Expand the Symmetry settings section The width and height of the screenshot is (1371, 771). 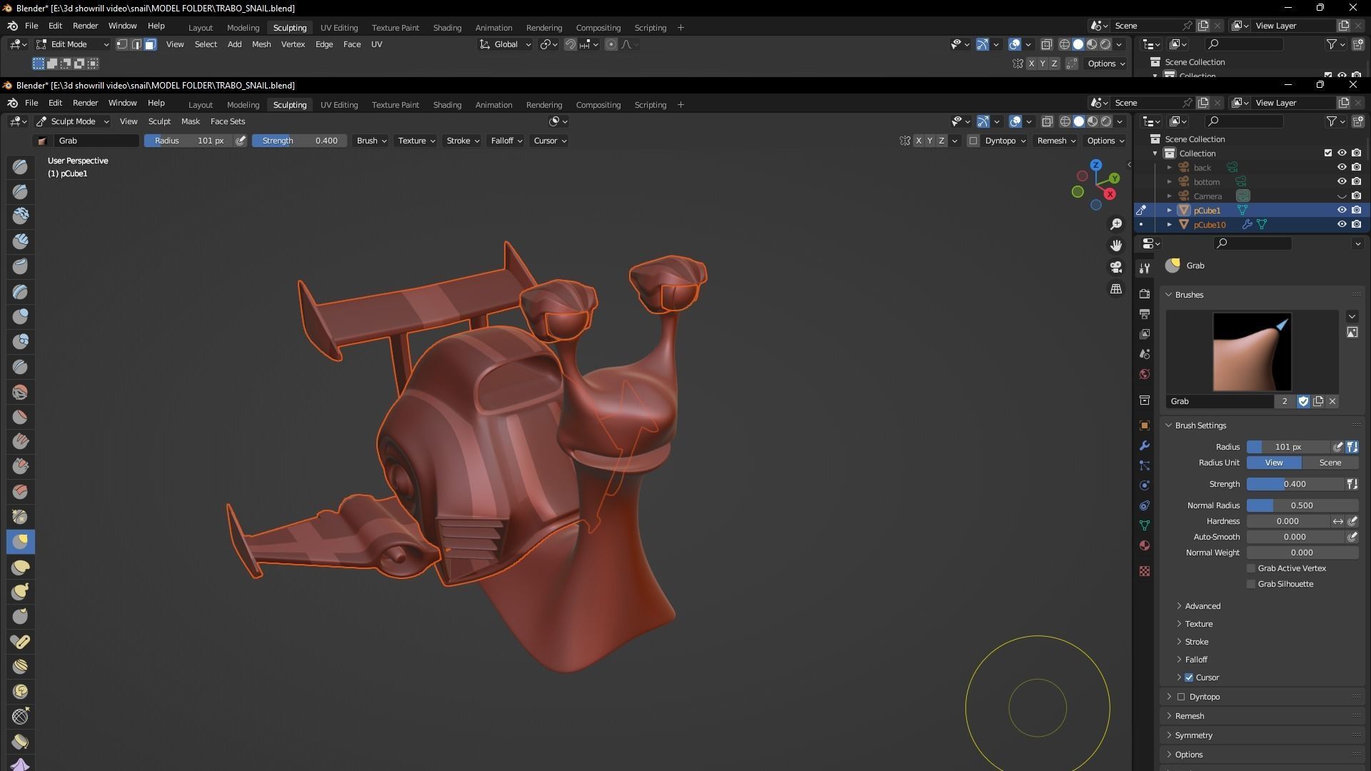click(x=1192, y=735)
